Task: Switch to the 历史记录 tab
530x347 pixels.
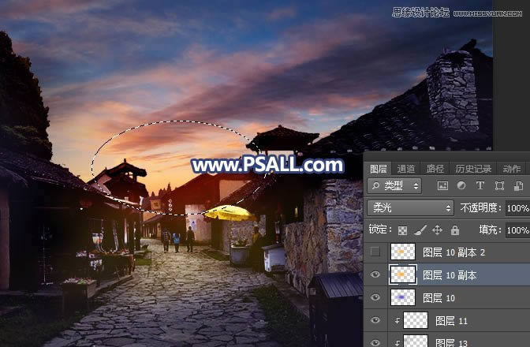Action: tap(472, 169)
